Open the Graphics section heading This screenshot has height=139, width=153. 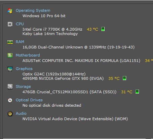click(x=24, y=69)
